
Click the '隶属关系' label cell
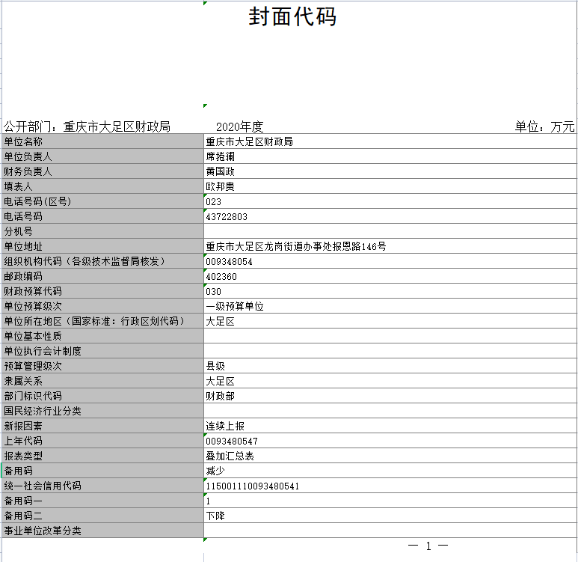(x=103, y=381)
